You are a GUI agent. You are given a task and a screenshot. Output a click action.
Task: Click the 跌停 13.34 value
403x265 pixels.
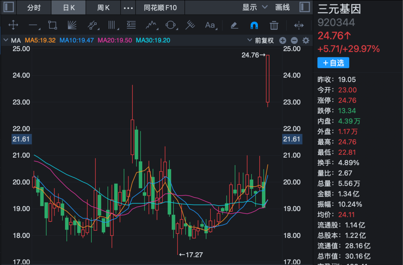(347, 111)
